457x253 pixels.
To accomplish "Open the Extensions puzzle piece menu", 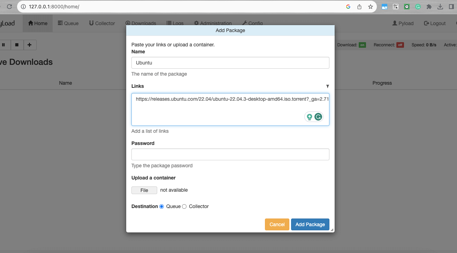I will 429,7.
